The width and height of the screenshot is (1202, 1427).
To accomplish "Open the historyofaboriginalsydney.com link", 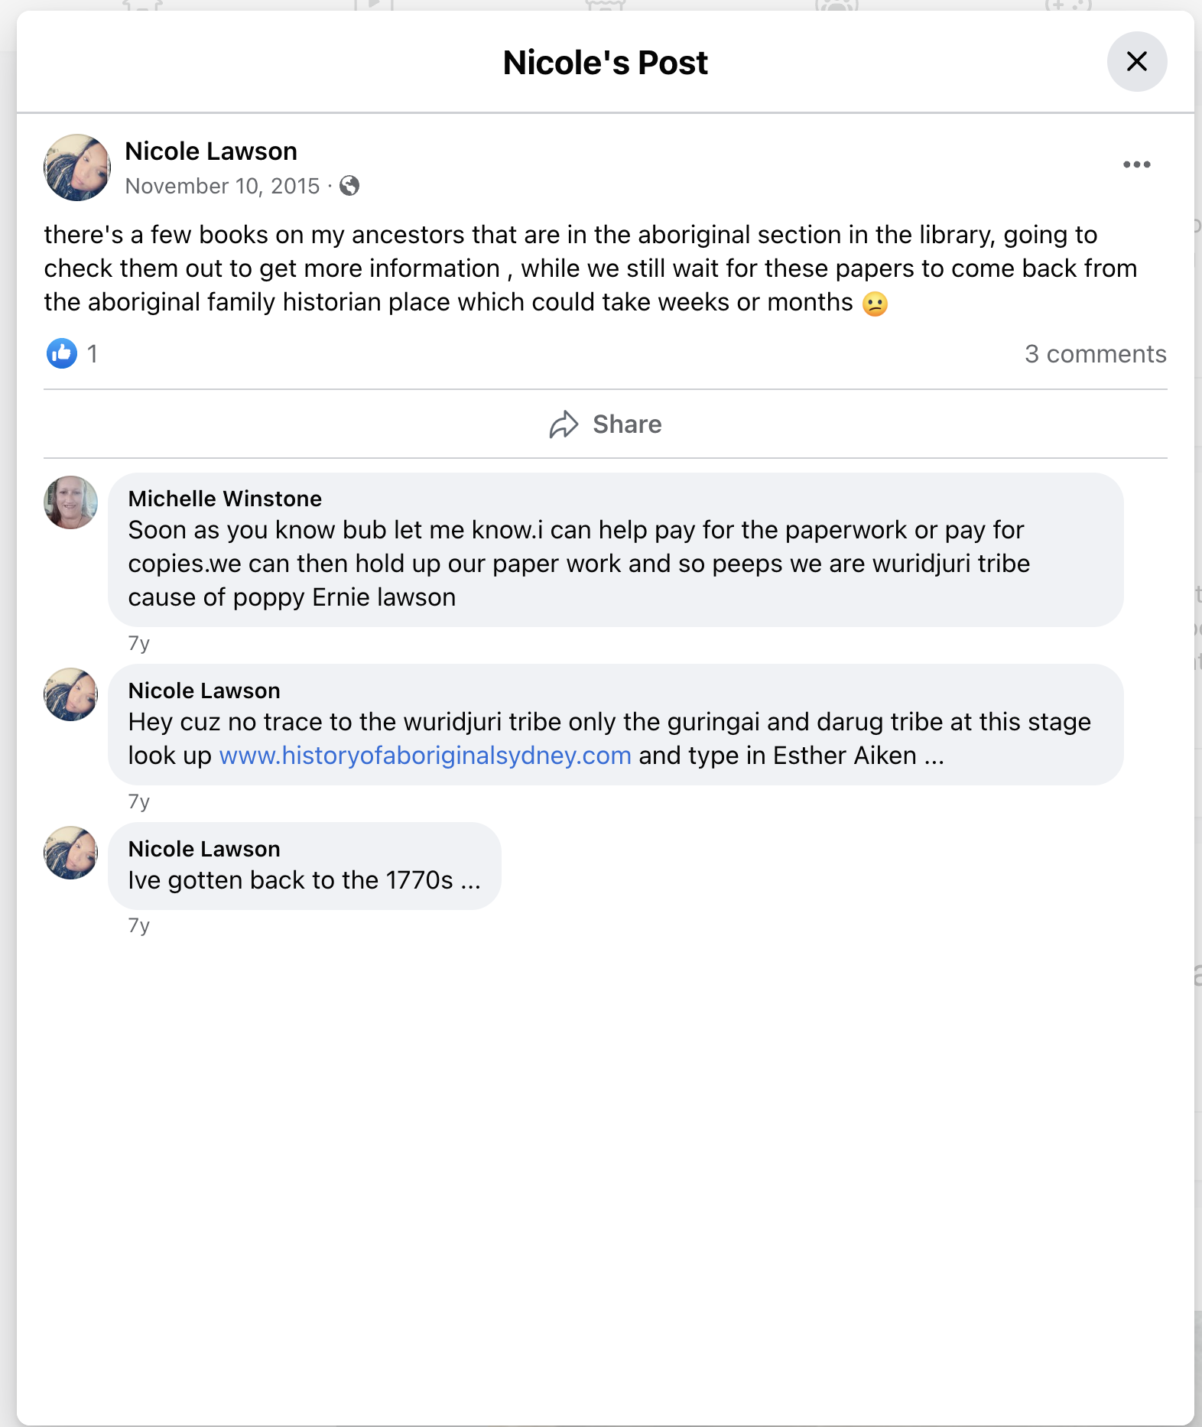I will click(425, 756).
